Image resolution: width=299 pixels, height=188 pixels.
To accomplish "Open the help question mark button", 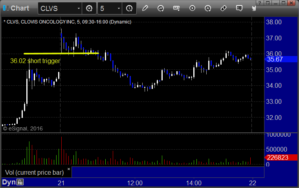I will [x=260, y=3].
